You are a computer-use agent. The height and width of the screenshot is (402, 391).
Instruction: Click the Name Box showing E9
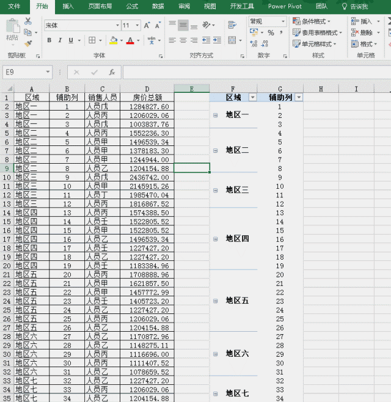pos(31,72)
